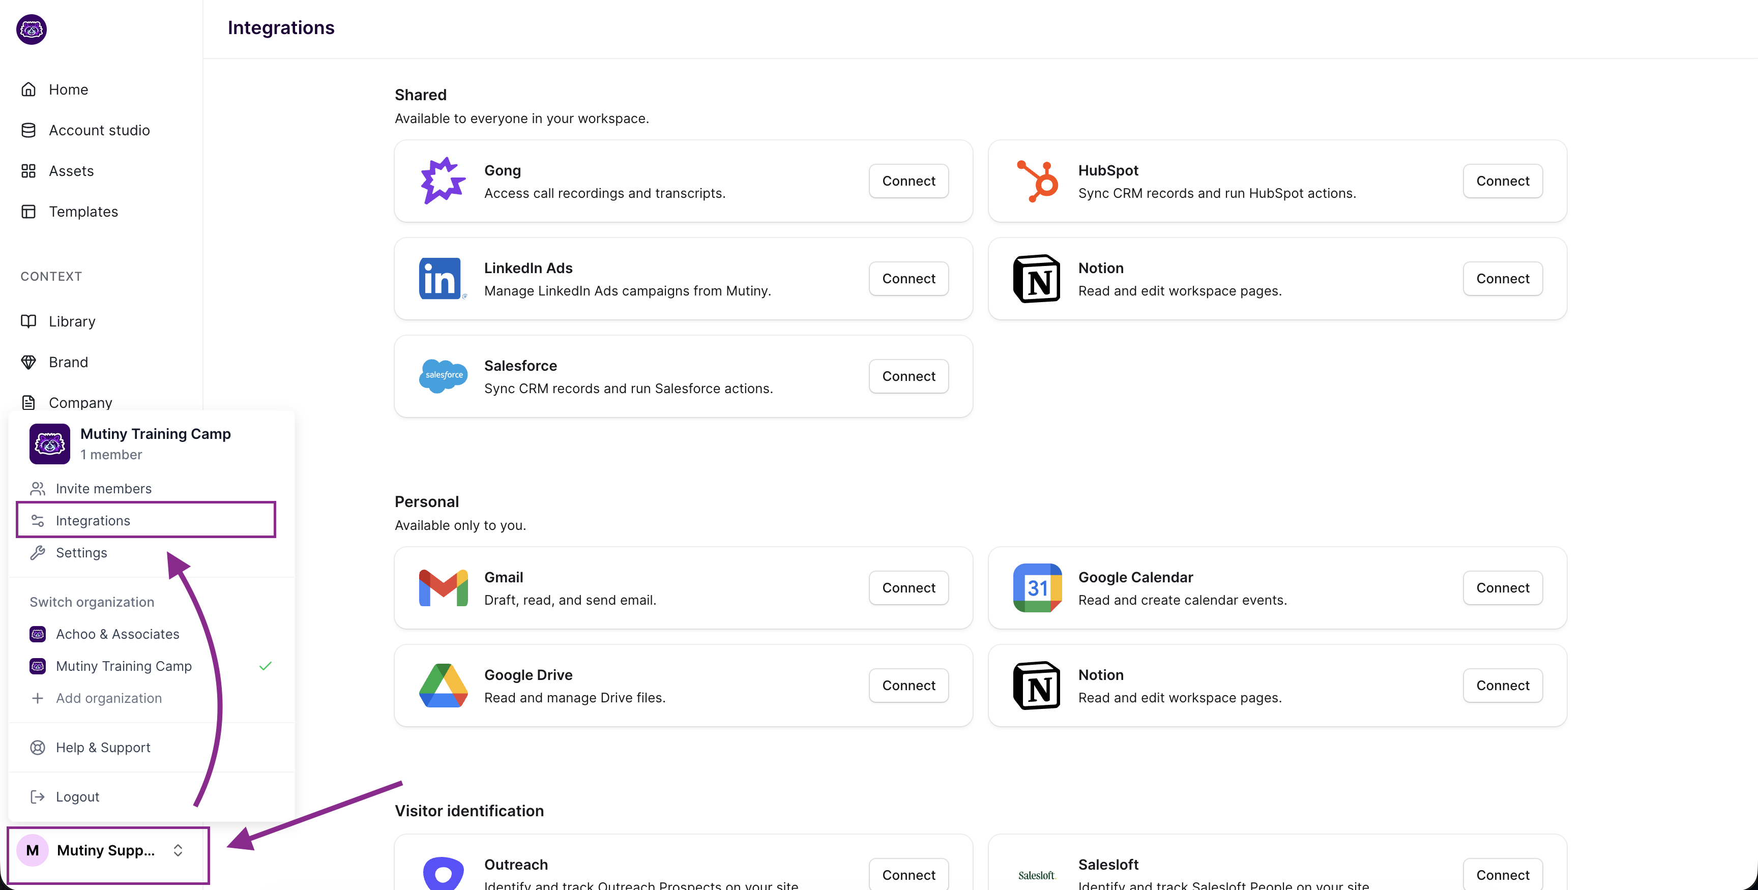Click the Assets grid icon
This screenshot has height=890, width=1758.
tap(28, 171)
